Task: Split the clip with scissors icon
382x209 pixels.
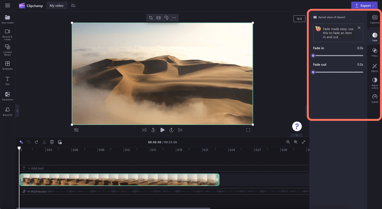Action: click(44, 142)
